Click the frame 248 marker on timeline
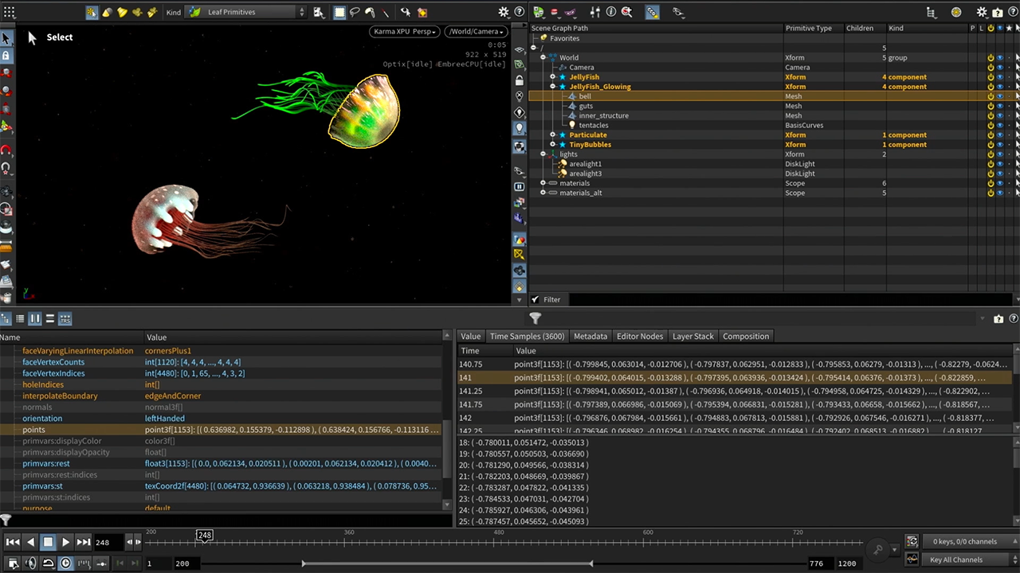 205,536
